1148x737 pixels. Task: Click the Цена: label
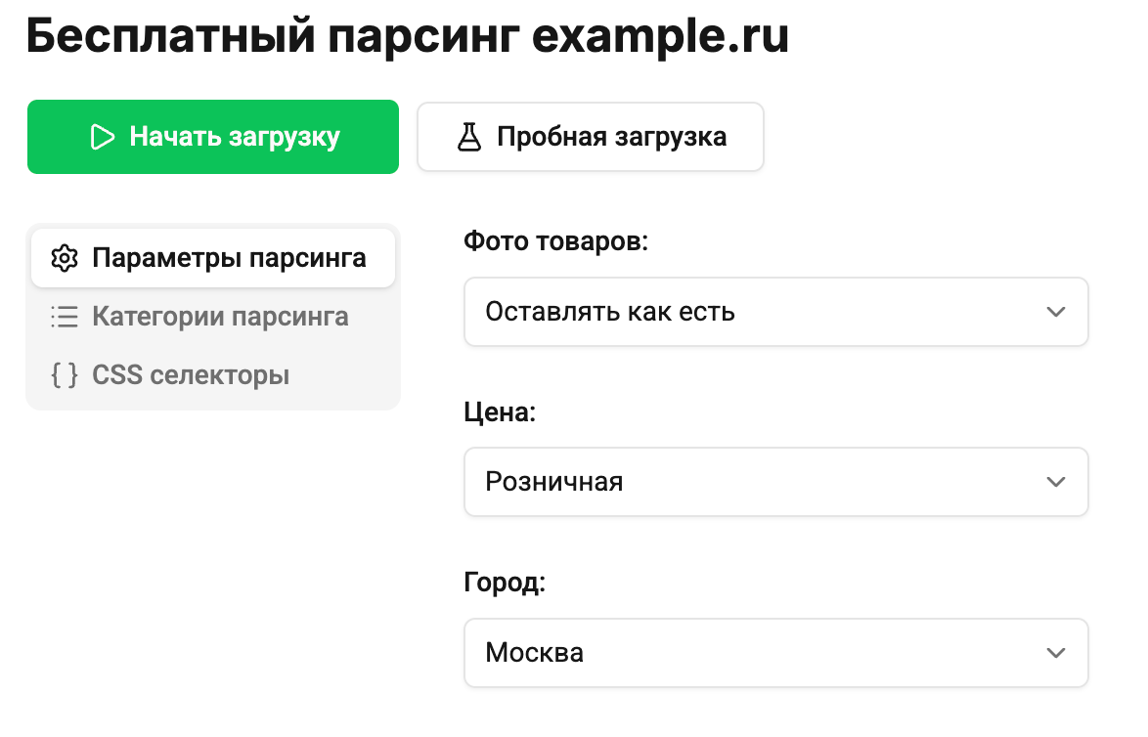point(500,412)
